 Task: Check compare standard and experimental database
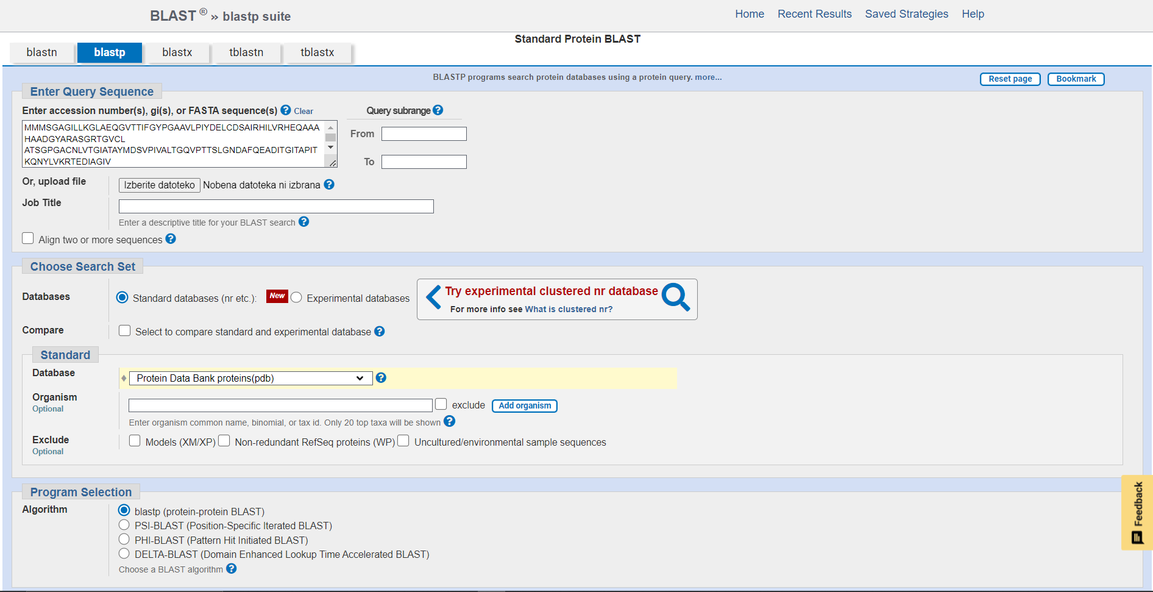pyautogui.click(x=125, y=330)
